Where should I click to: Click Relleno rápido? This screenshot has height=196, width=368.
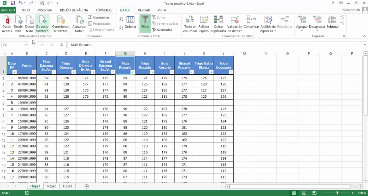point(204,24)
